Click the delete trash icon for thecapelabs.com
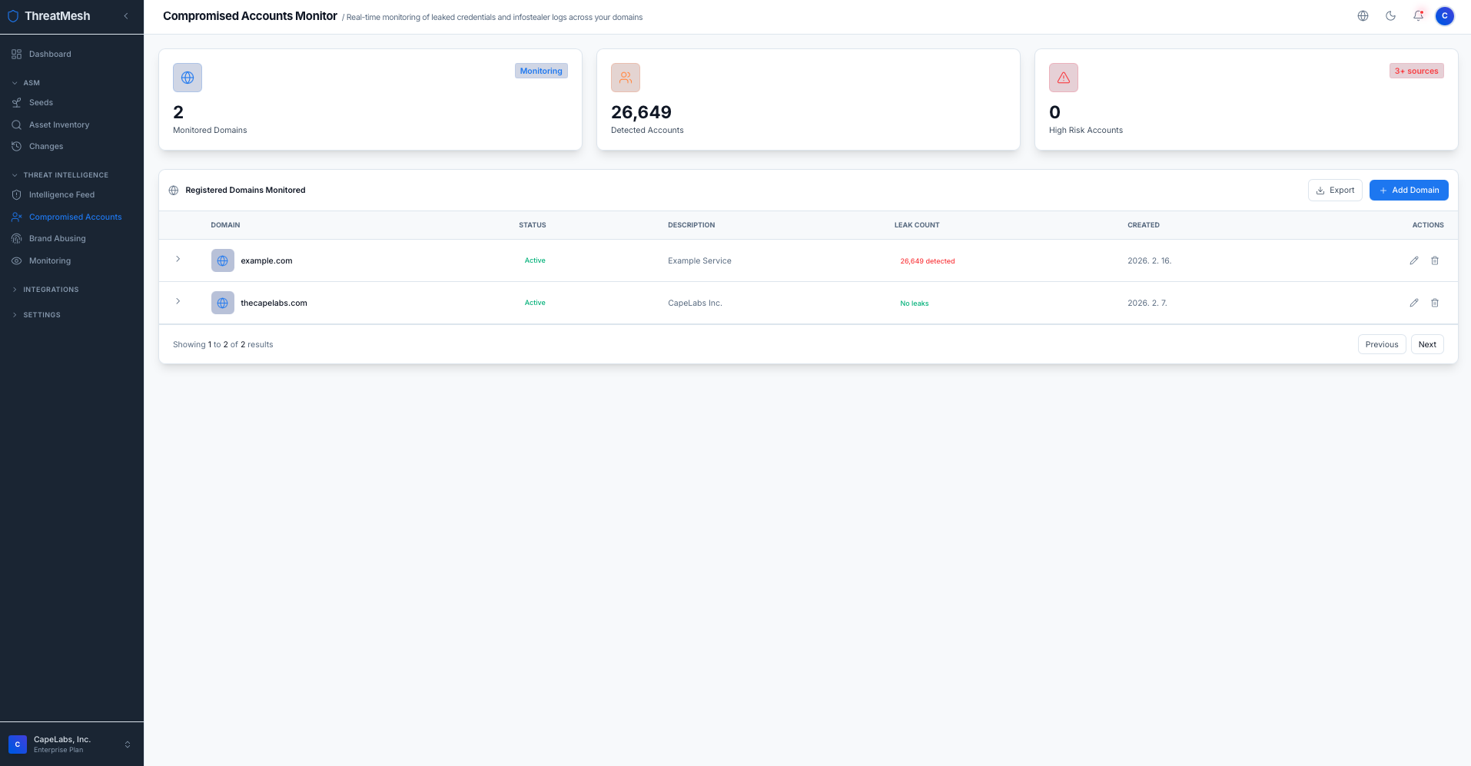The image size is (1471, 766). coord(1435,303)
